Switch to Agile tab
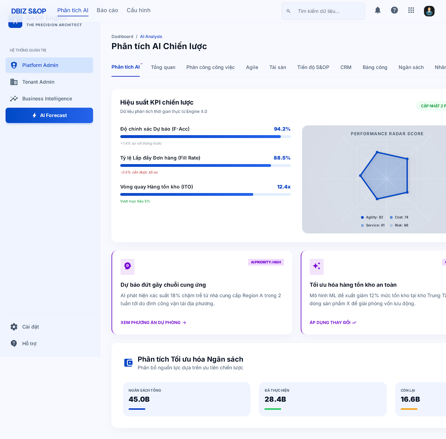This screenshot has height=439, width=446. pos(252,67)
